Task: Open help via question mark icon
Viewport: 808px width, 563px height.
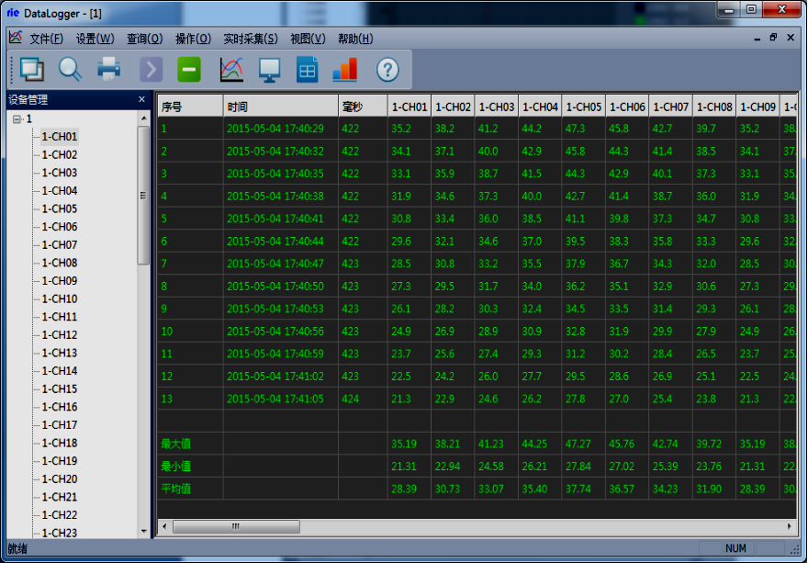Action: coord(387,69)
